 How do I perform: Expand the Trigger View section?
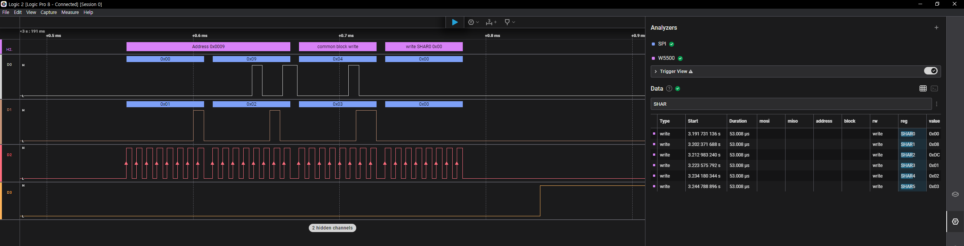[x=656, y=71]
